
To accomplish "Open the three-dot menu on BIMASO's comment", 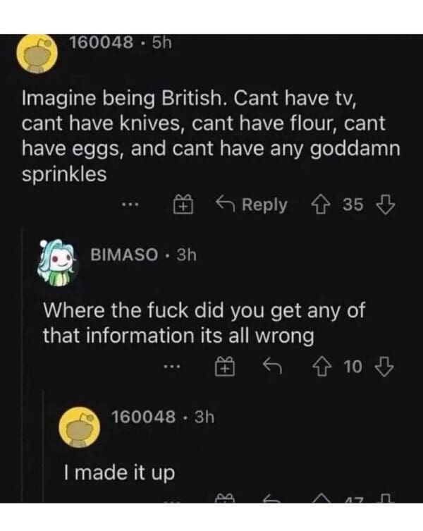I will click(x=171, y=365).
